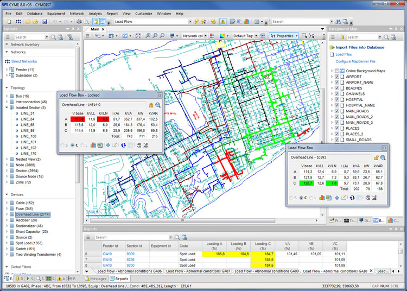Click the Select Networks link
Screen dimensions: 407x291
(24, 61)
